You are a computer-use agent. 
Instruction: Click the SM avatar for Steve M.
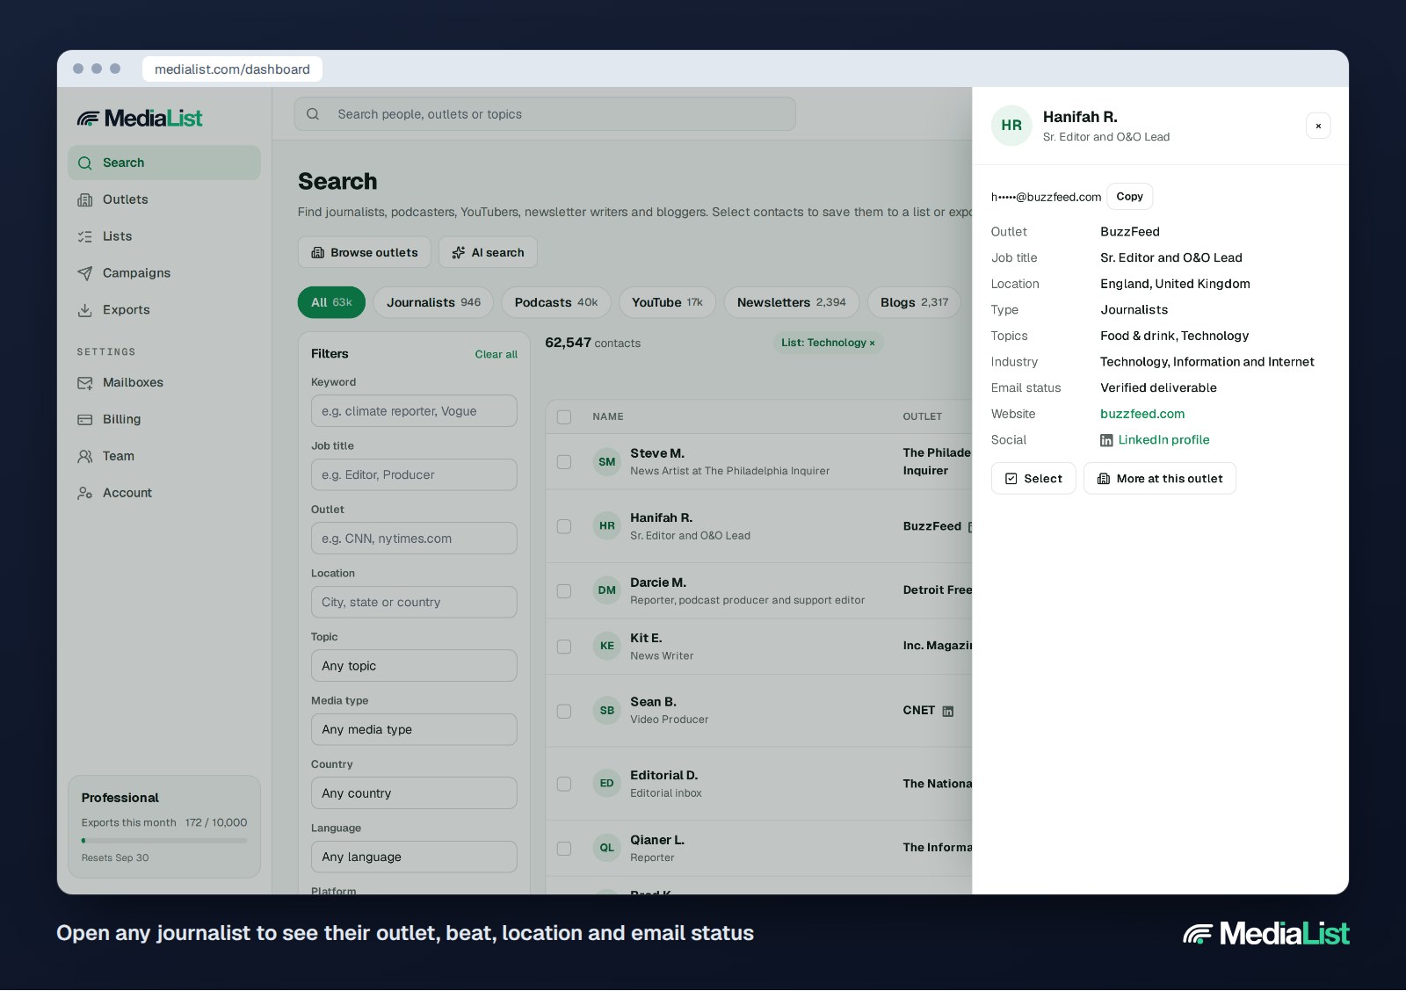(607, 462)
